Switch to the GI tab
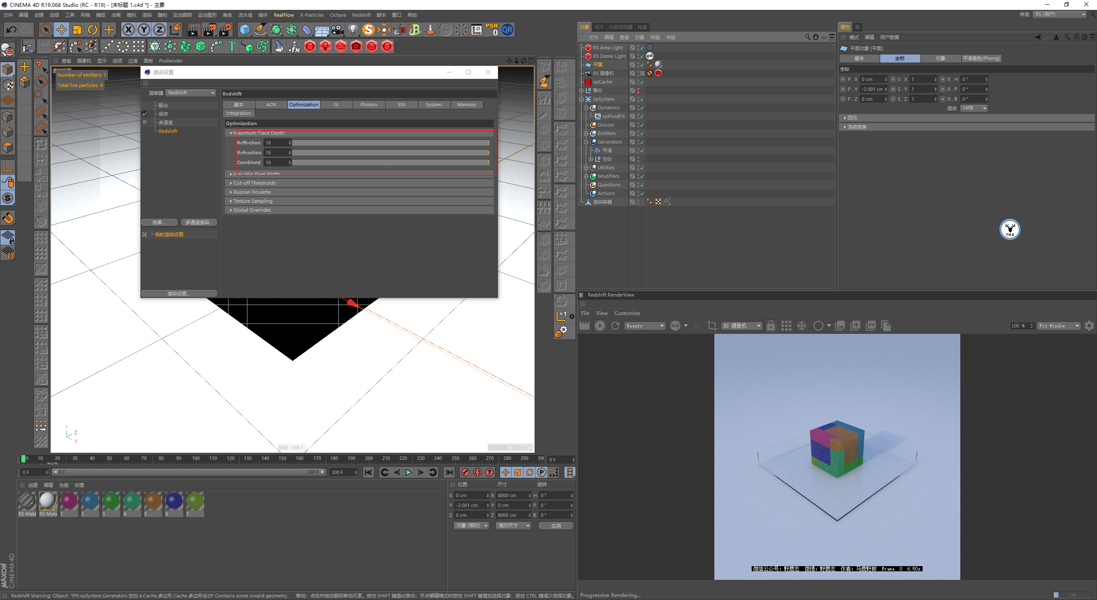This screenshot has height=600, width=1097. 336,105
